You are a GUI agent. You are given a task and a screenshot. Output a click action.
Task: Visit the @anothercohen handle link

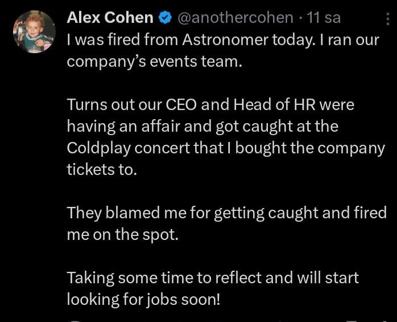pyautogui.click(x=235, y=18)
